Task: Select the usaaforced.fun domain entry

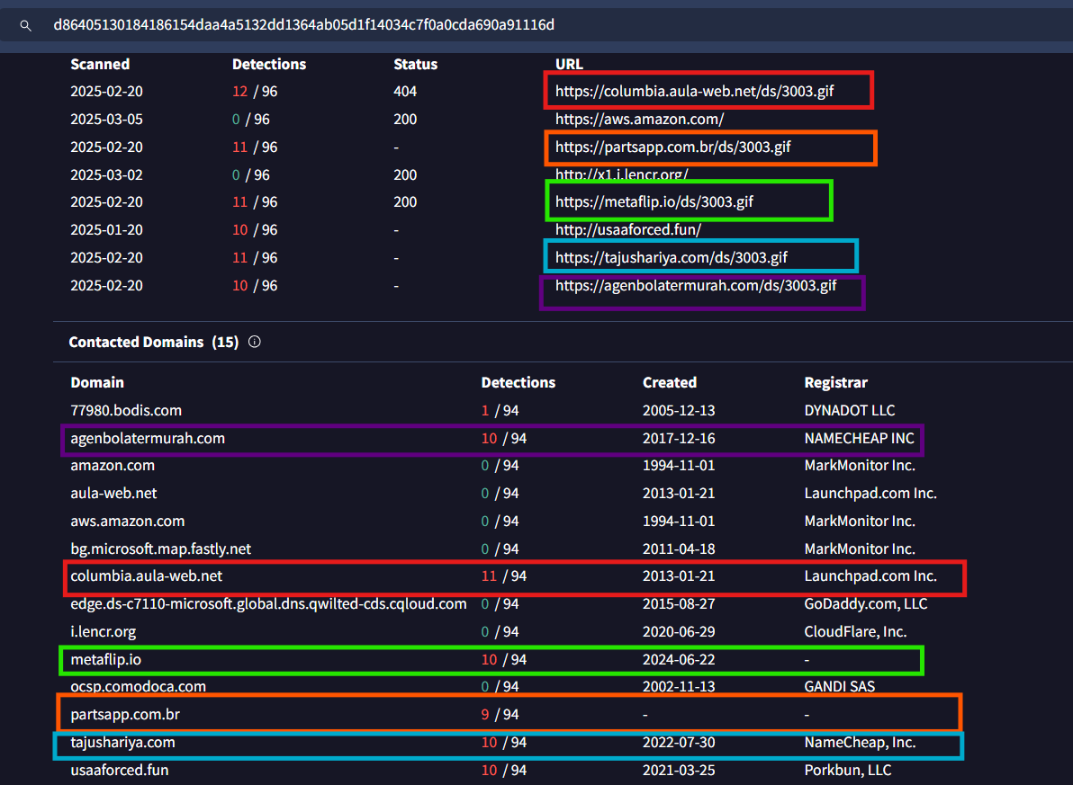Action: [x=119, y=770]
